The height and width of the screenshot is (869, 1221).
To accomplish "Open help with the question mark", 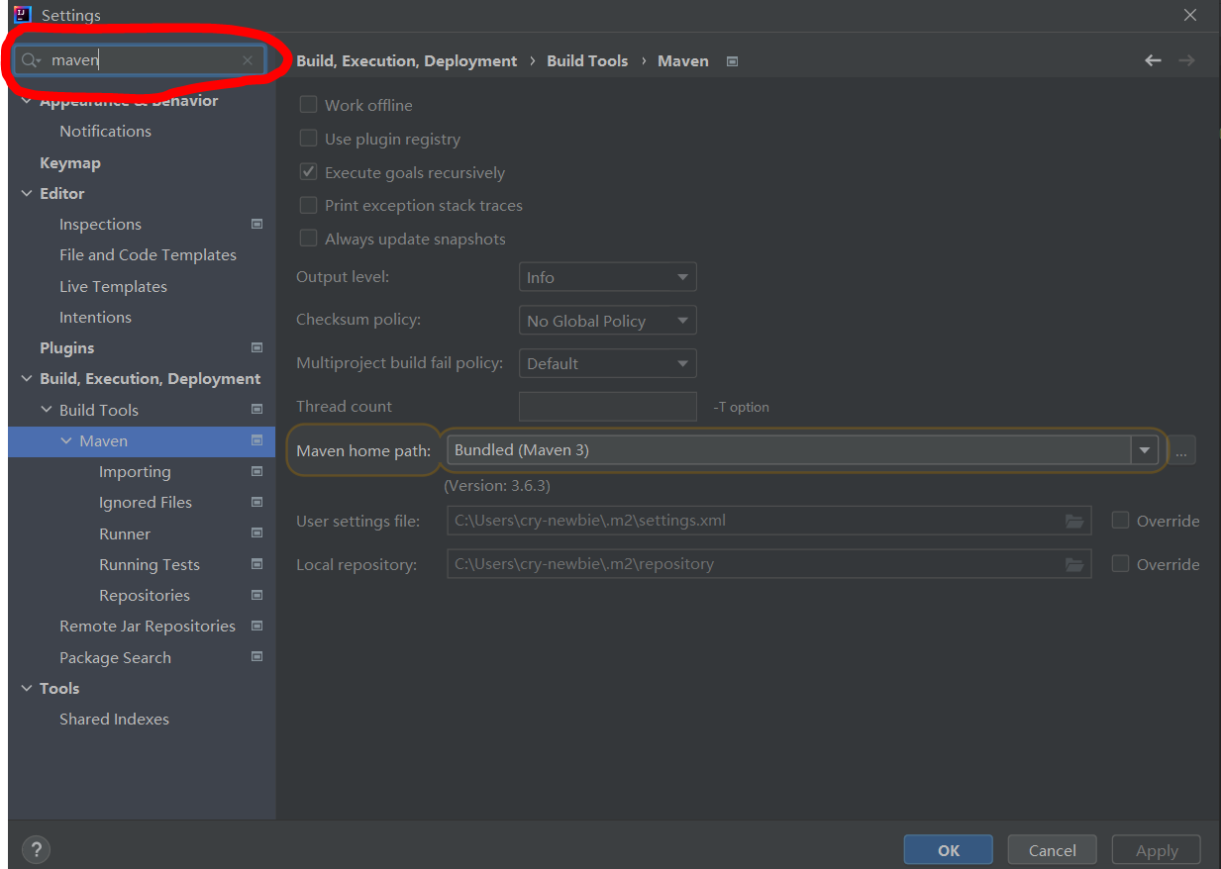I will 36,849.
